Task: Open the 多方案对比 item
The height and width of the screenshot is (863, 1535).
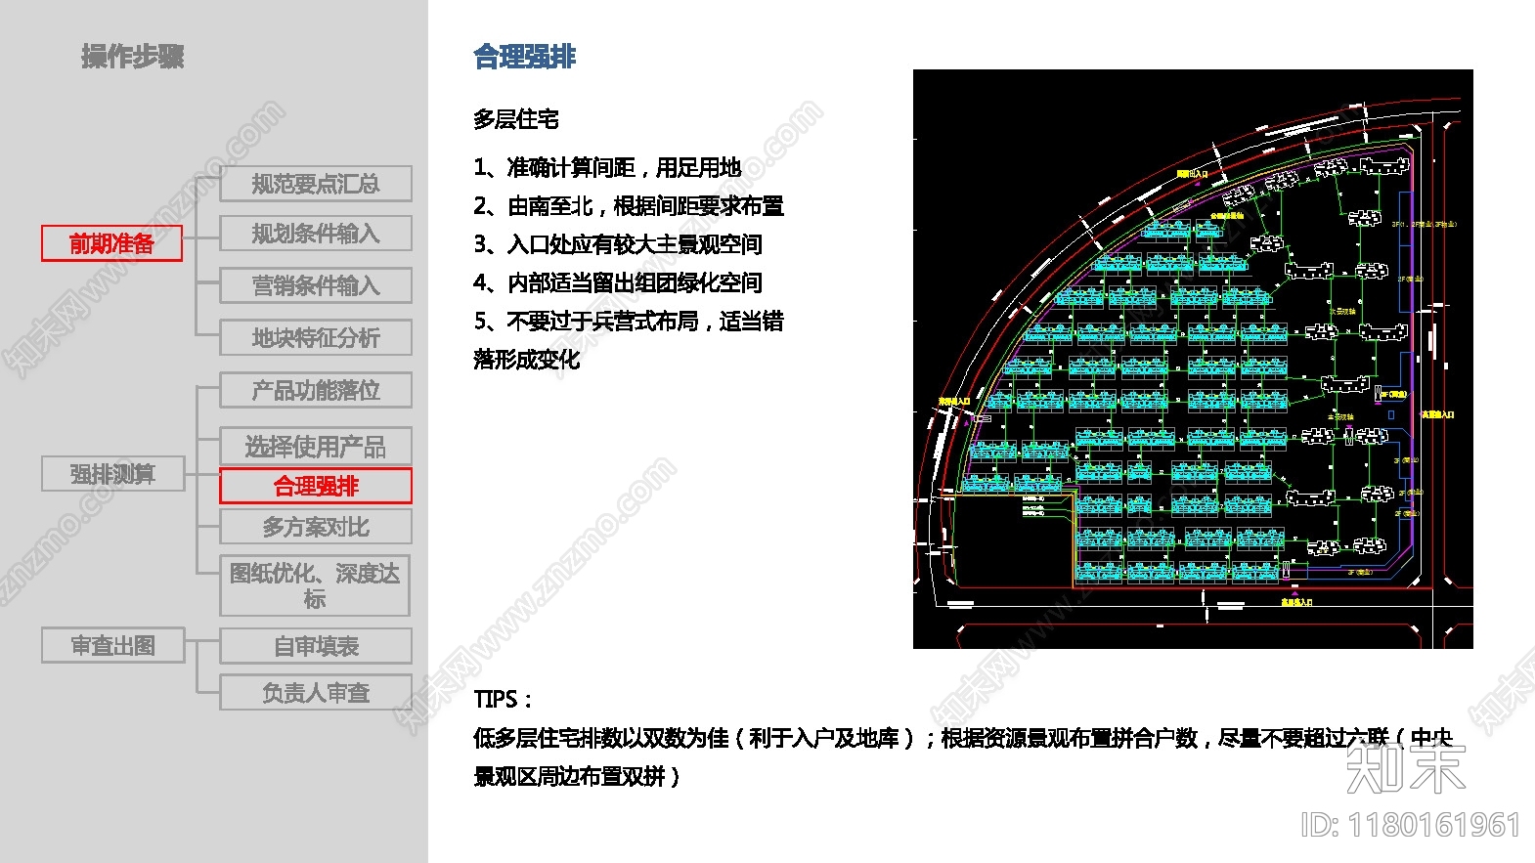Action: (316, 527)
